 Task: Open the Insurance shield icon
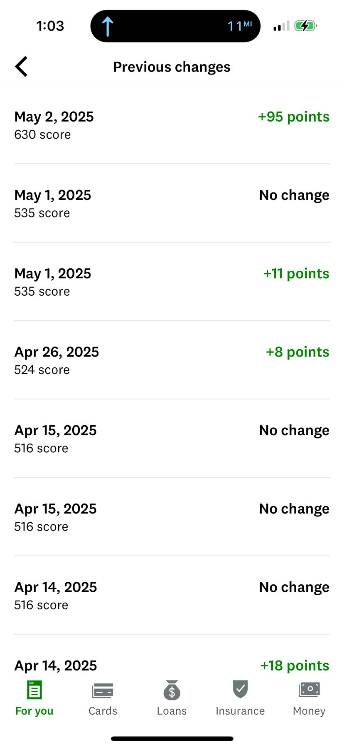coord(240,689)
